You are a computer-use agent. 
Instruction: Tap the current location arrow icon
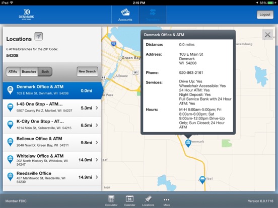38,37
